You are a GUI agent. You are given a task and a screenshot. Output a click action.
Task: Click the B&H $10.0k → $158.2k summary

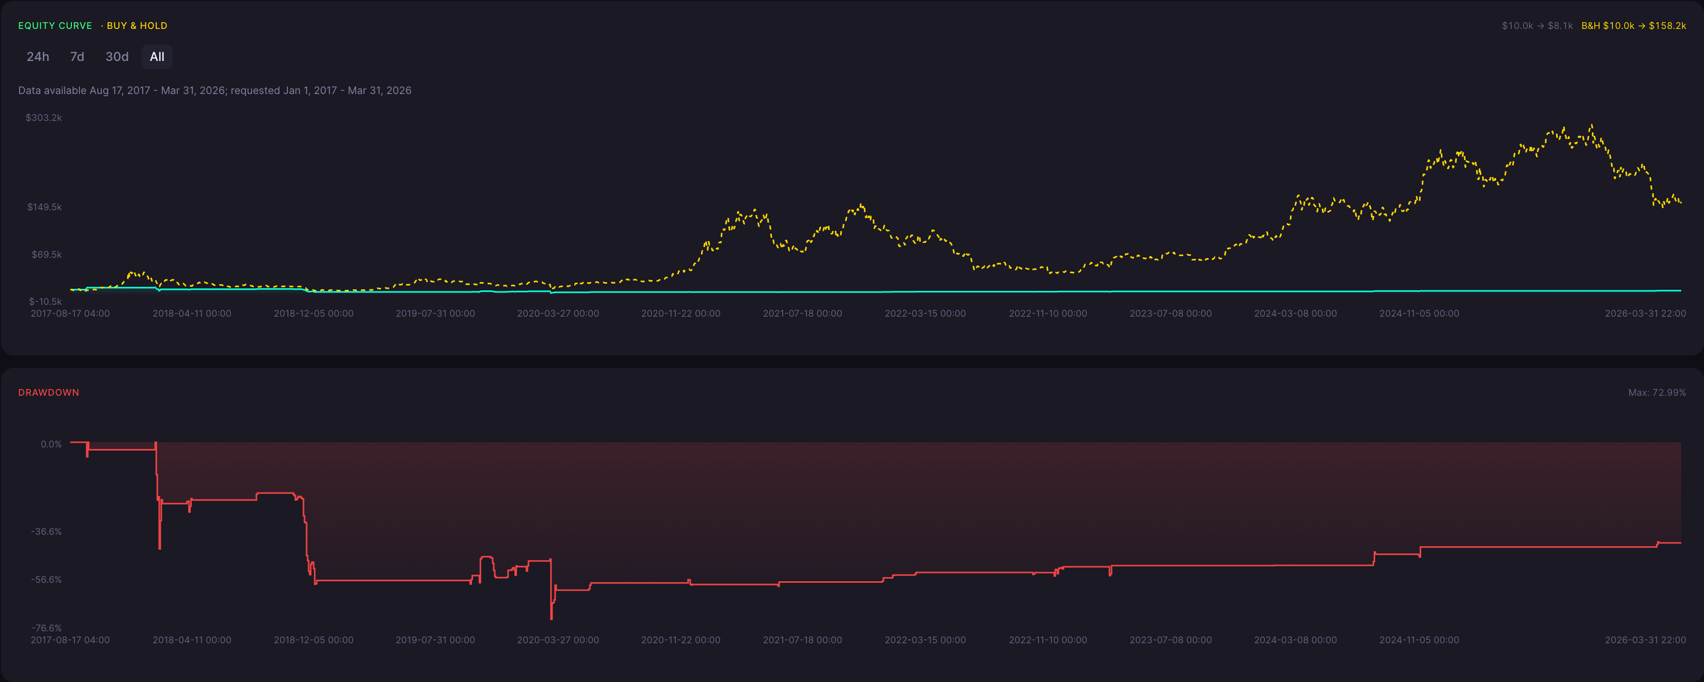(x=1634, y=26)
